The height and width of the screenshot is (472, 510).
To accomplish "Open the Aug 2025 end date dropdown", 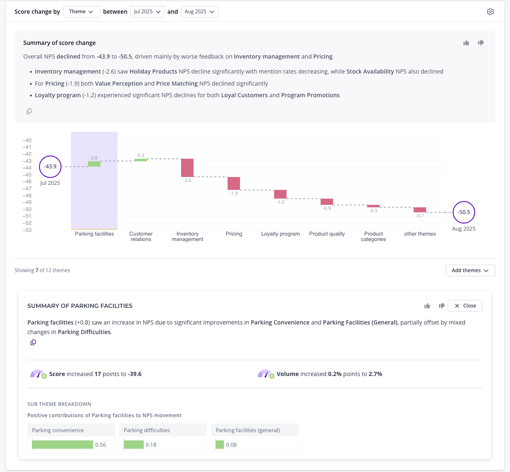I will coord(200,12).
